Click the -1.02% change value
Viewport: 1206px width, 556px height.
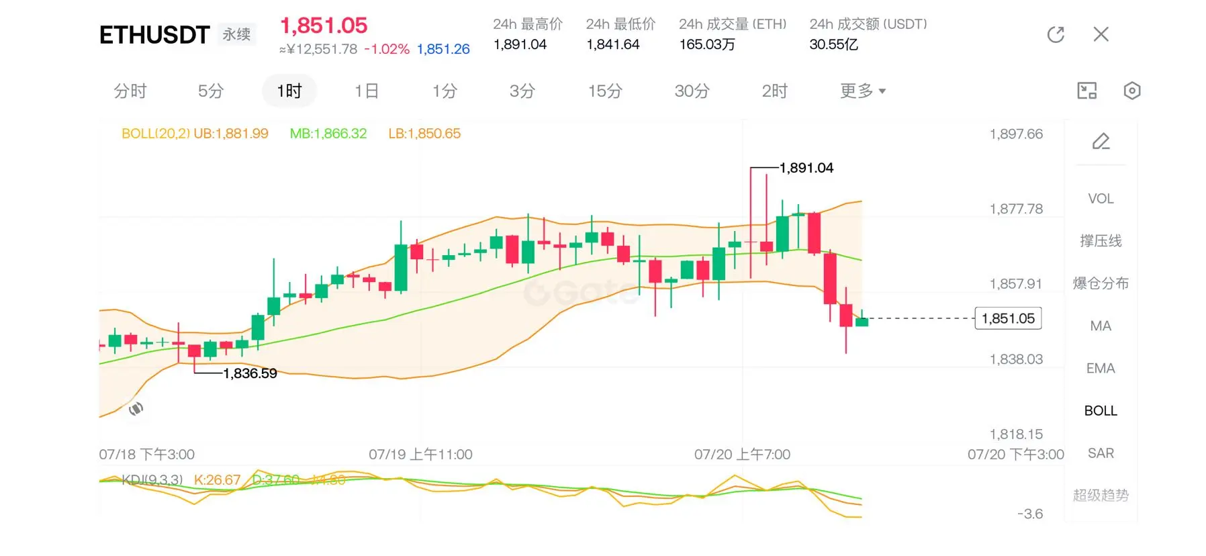pos(387,49)
